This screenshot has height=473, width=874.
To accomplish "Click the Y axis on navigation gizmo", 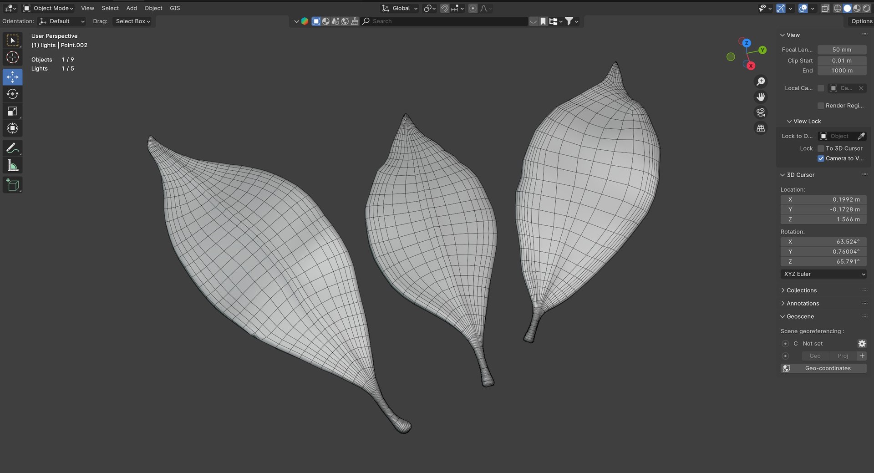I will (x=762, y=50).
